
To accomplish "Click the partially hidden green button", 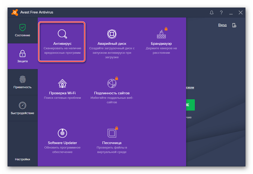I will (190, 105).
